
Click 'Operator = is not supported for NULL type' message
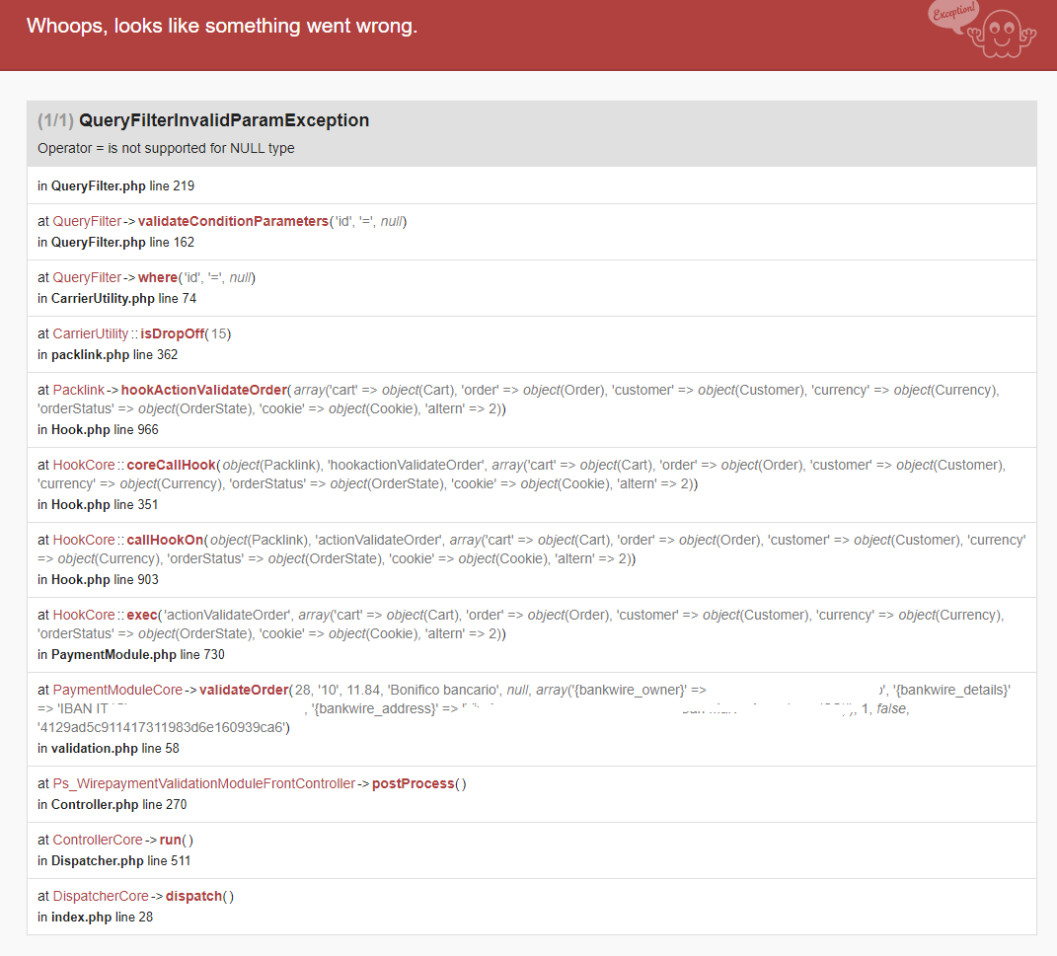166,148
